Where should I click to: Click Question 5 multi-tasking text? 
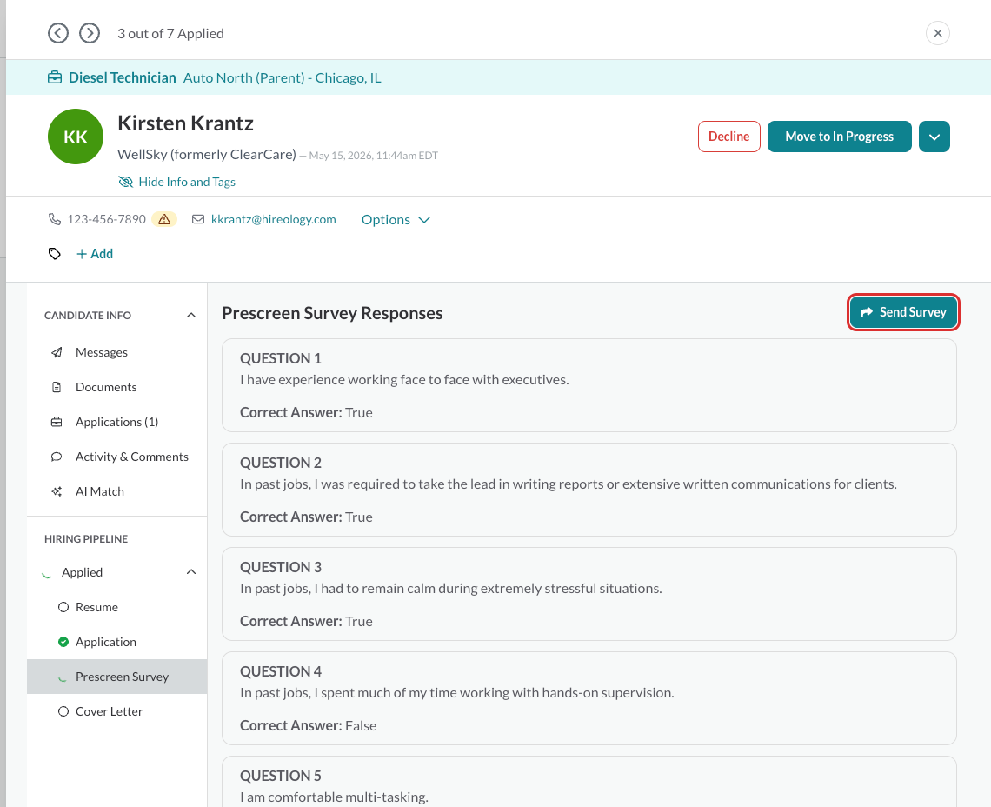coord(334,797)
